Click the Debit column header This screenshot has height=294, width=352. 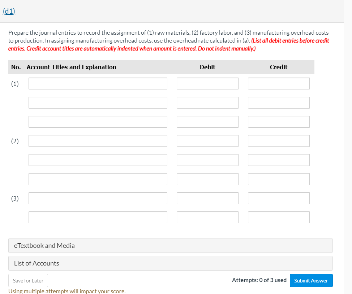(x=207, y=67)
